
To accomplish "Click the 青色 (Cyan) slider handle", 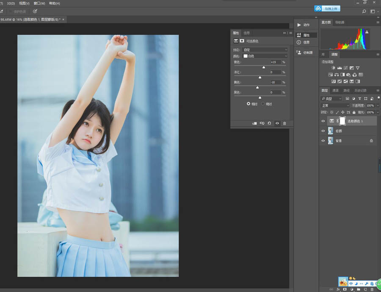I will 264,67.
